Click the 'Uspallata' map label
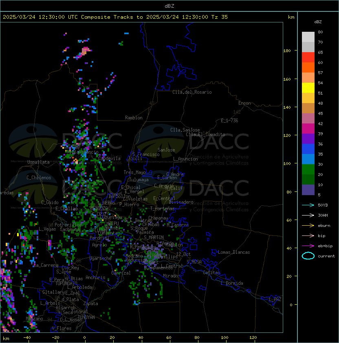This screenshot has width=339, height=343. tap(39, 162)
